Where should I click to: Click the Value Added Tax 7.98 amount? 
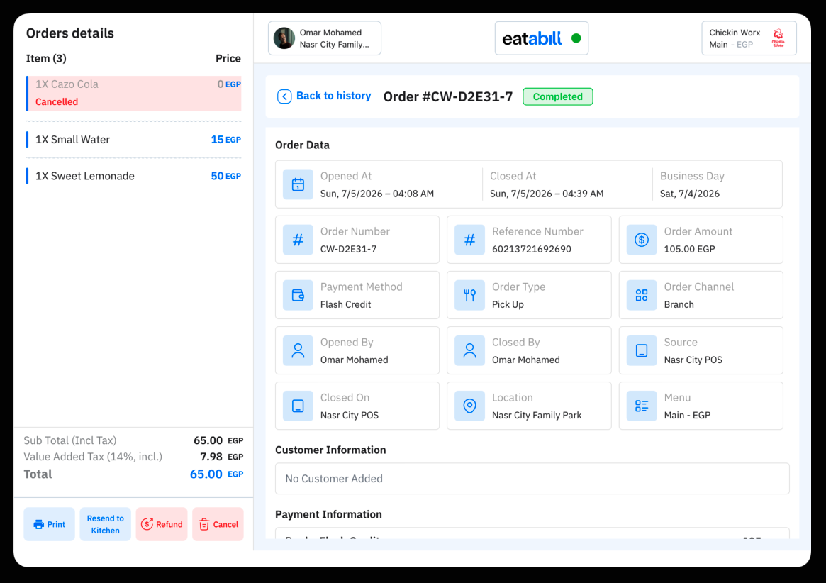[x=221, y=457]
